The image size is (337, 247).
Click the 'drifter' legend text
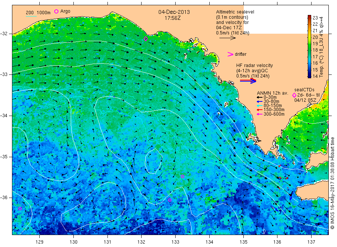click(x=240, y=54)
